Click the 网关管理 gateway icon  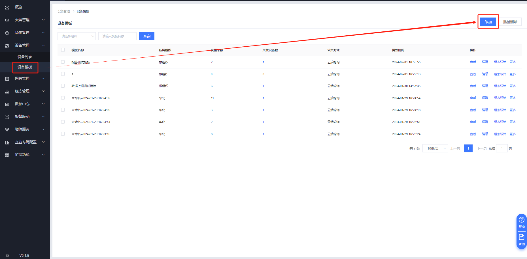click(x=7, y=79)
